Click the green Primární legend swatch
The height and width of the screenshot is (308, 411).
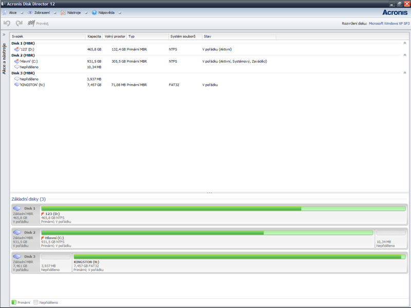point(14,302)
